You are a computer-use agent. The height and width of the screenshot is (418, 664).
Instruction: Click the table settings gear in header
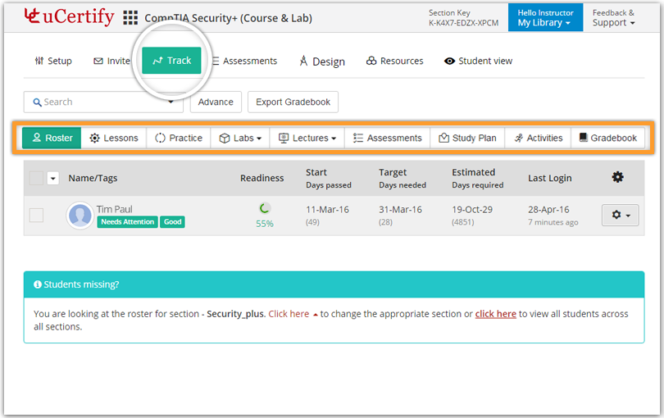tap(617, 177)
